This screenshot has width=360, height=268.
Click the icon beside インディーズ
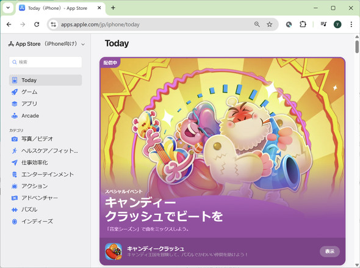tap(15, 222)
